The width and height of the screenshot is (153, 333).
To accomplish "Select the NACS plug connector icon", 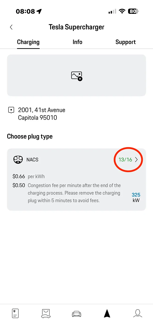I will (18, 159).
